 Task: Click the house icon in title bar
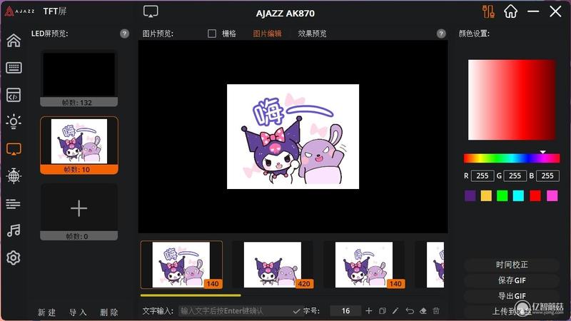tap(510, 11)
